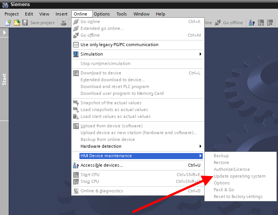The image size is (278, 215).
Task: Click the Accessible devices menu icon
Action: point(76,165)
